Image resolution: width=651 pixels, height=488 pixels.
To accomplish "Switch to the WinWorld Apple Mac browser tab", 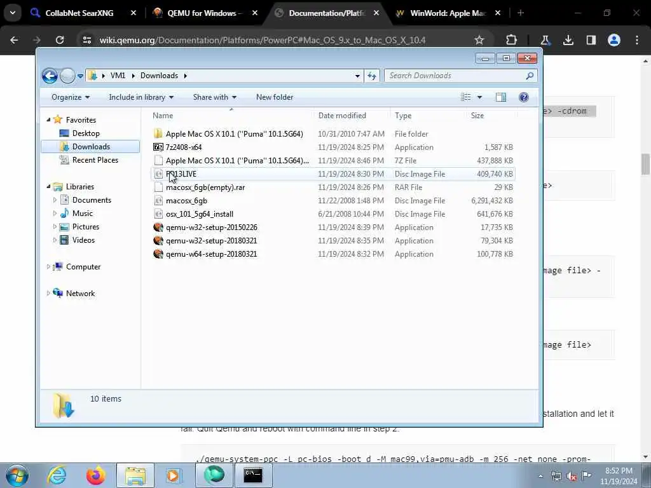I will point(447,13).
